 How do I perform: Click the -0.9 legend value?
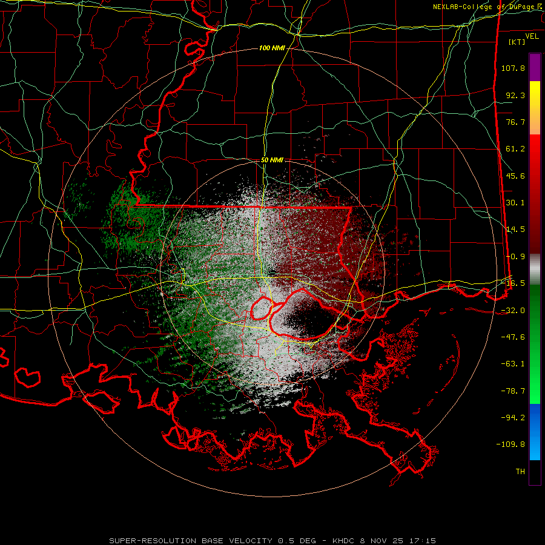(515, 257)
